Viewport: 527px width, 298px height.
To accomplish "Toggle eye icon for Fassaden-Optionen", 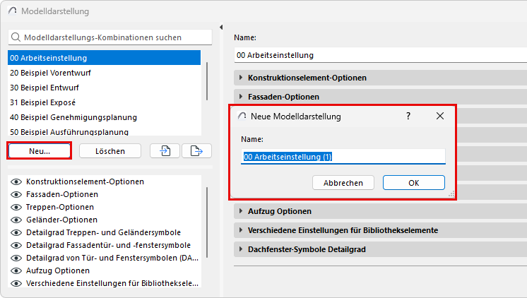I will 15,194.
